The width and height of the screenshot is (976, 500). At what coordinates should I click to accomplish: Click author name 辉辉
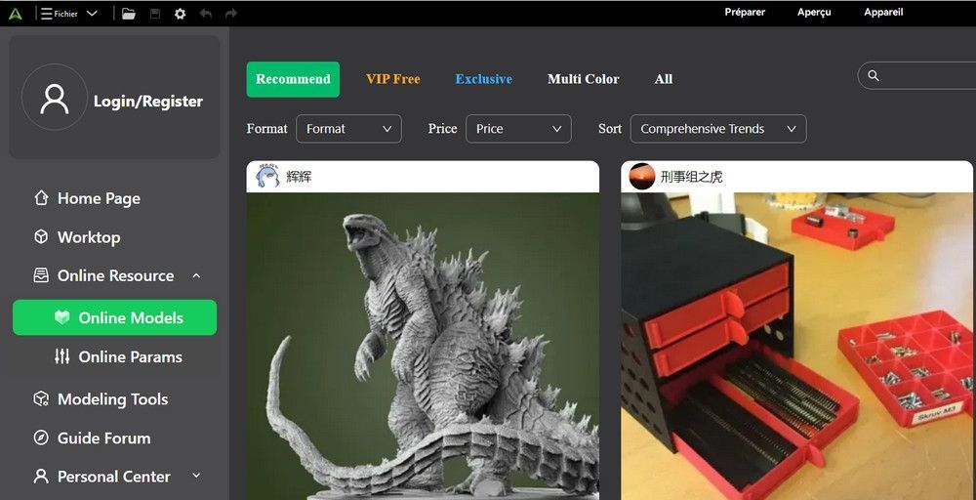(x=299, y=177)
